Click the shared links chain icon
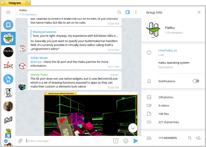This screenshot has width=206, height=147. [149, 122]
